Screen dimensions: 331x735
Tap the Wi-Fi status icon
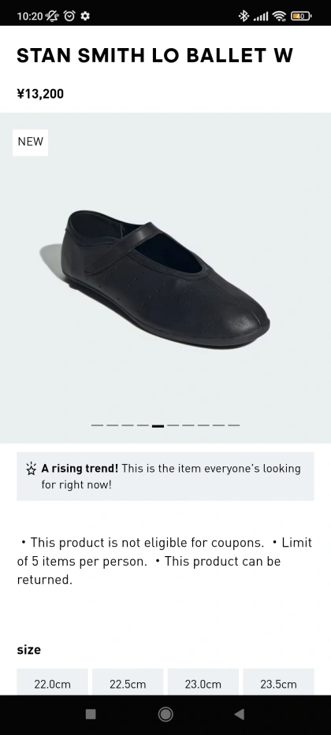pyautogui.click(x=280, y=17)
